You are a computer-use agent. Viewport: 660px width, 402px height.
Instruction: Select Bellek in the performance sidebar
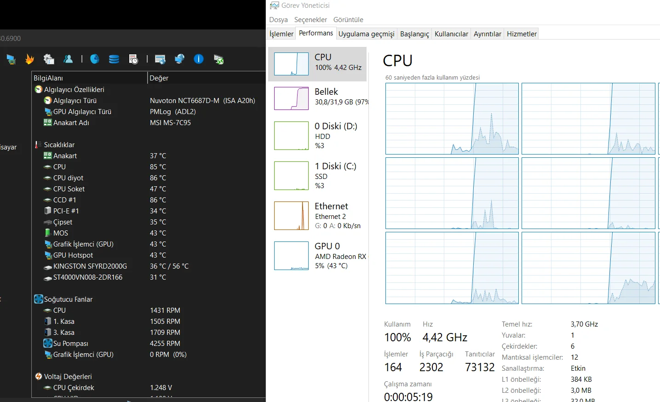point(317,98)
